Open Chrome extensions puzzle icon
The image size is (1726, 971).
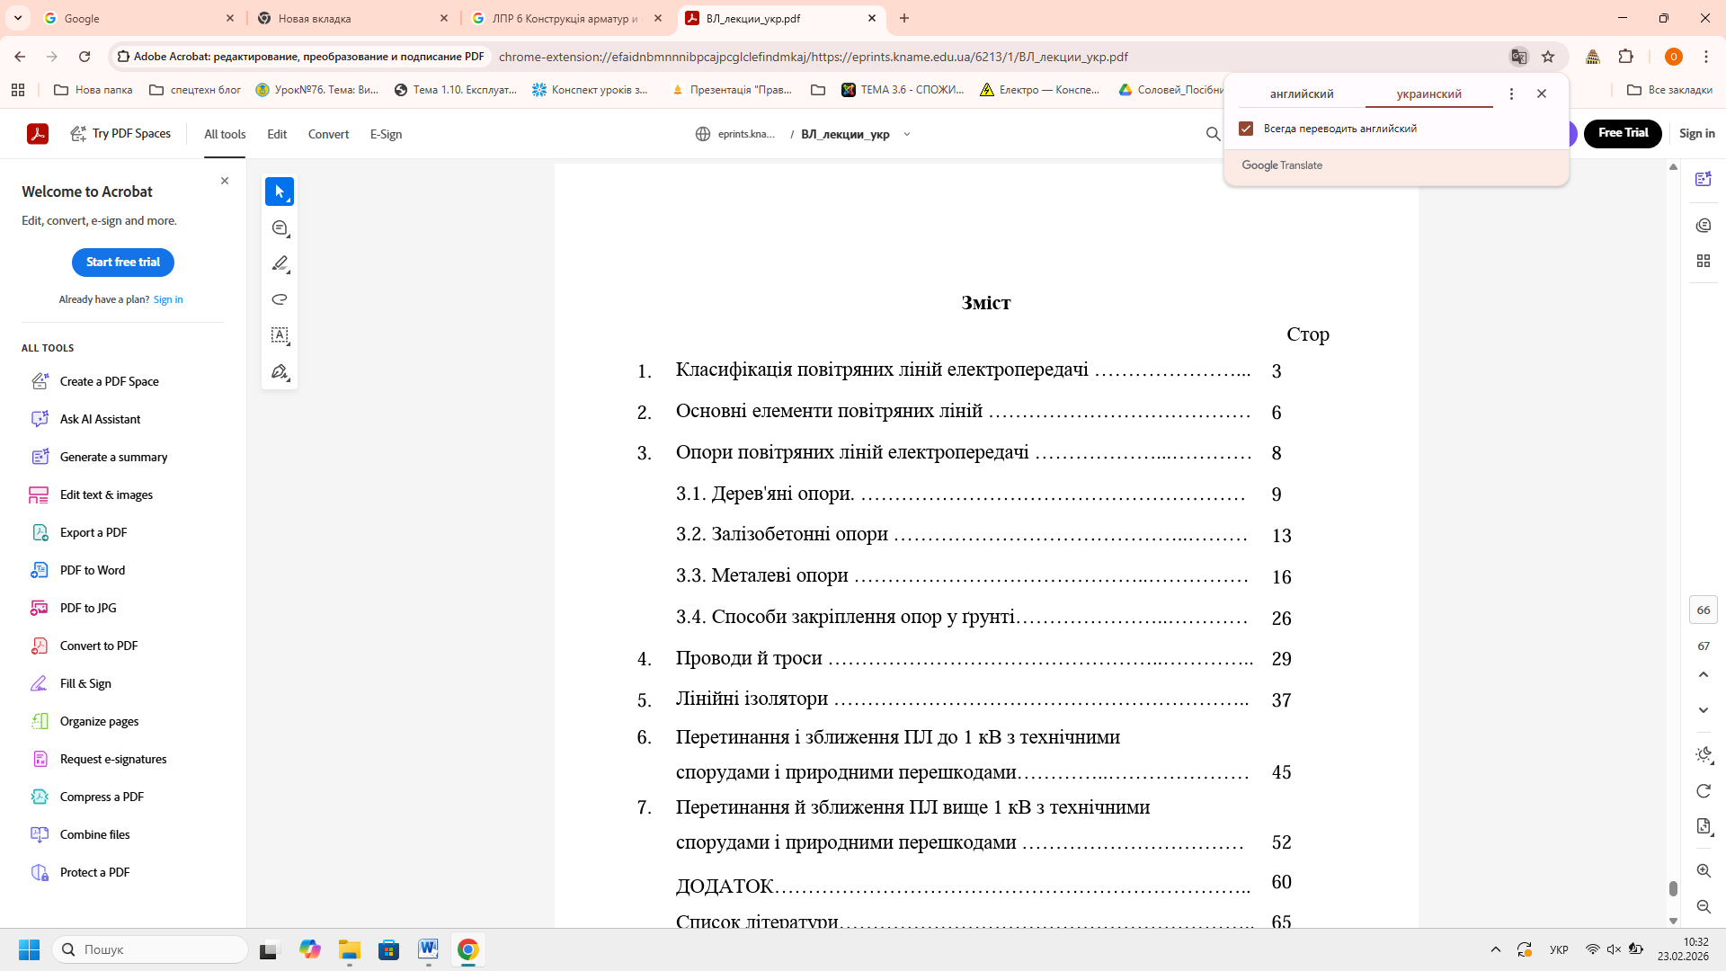(x=1625, y=57)
